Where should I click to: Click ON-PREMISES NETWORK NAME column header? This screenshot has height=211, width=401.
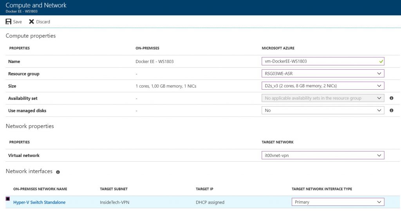[x=40, y=189]
